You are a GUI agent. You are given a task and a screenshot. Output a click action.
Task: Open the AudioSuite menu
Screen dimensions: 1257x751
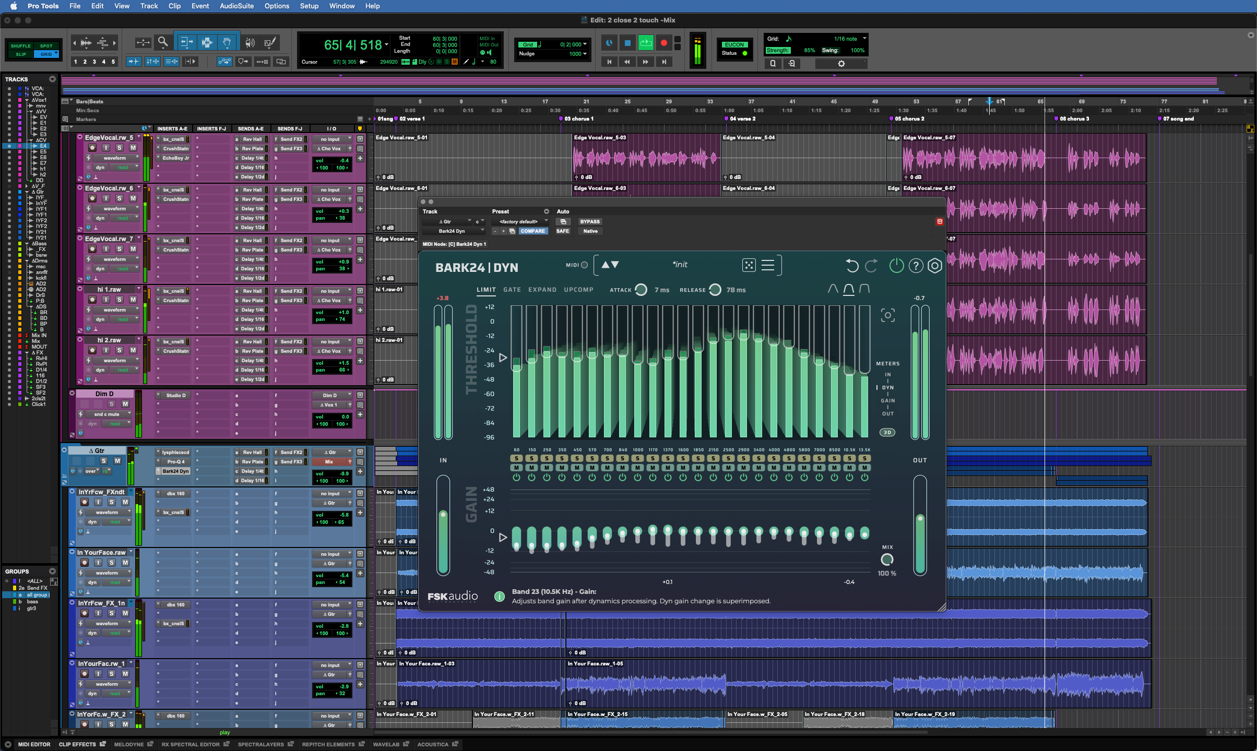[236, 6]
